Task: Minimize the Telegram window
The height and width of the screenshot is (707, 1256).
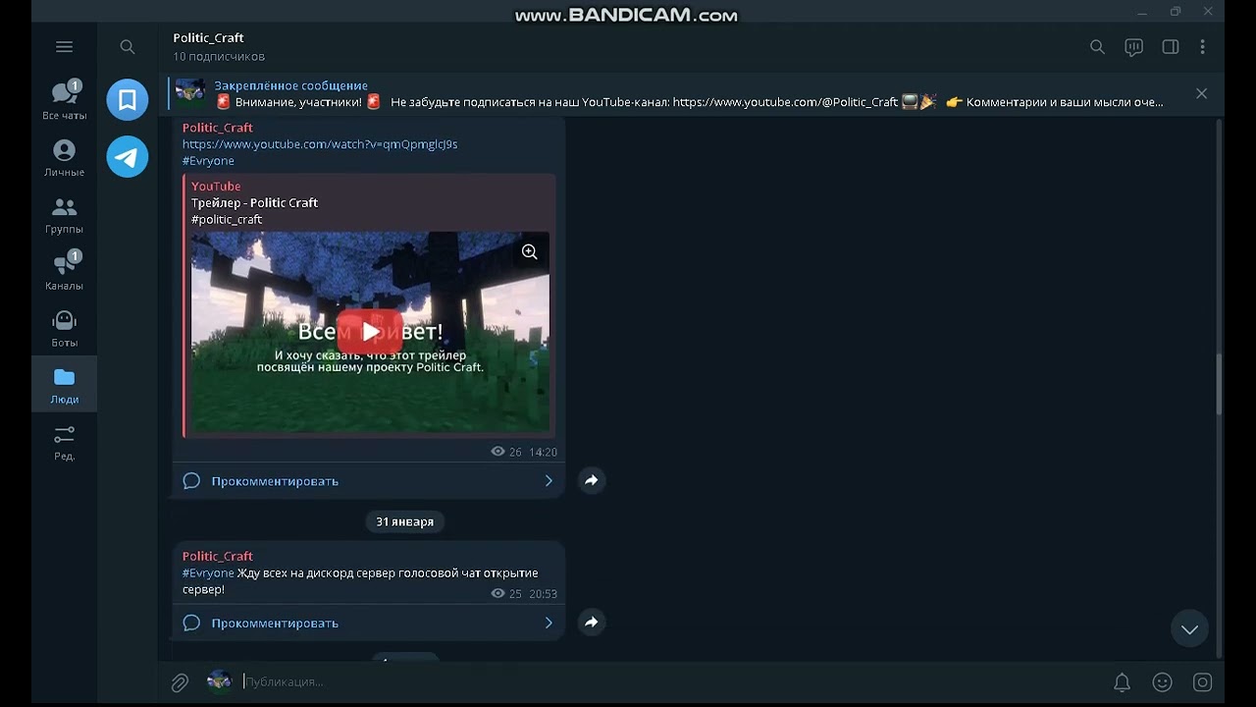Action: tap(1142, 12)
